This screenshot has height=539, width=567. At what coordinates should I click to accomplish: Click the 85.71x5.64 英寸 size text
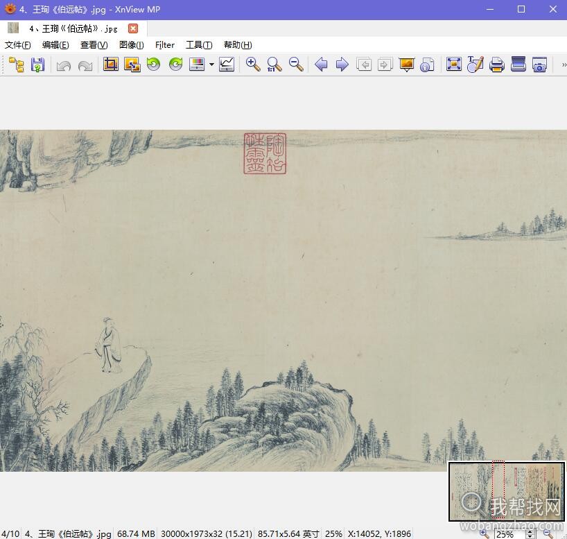288,533
